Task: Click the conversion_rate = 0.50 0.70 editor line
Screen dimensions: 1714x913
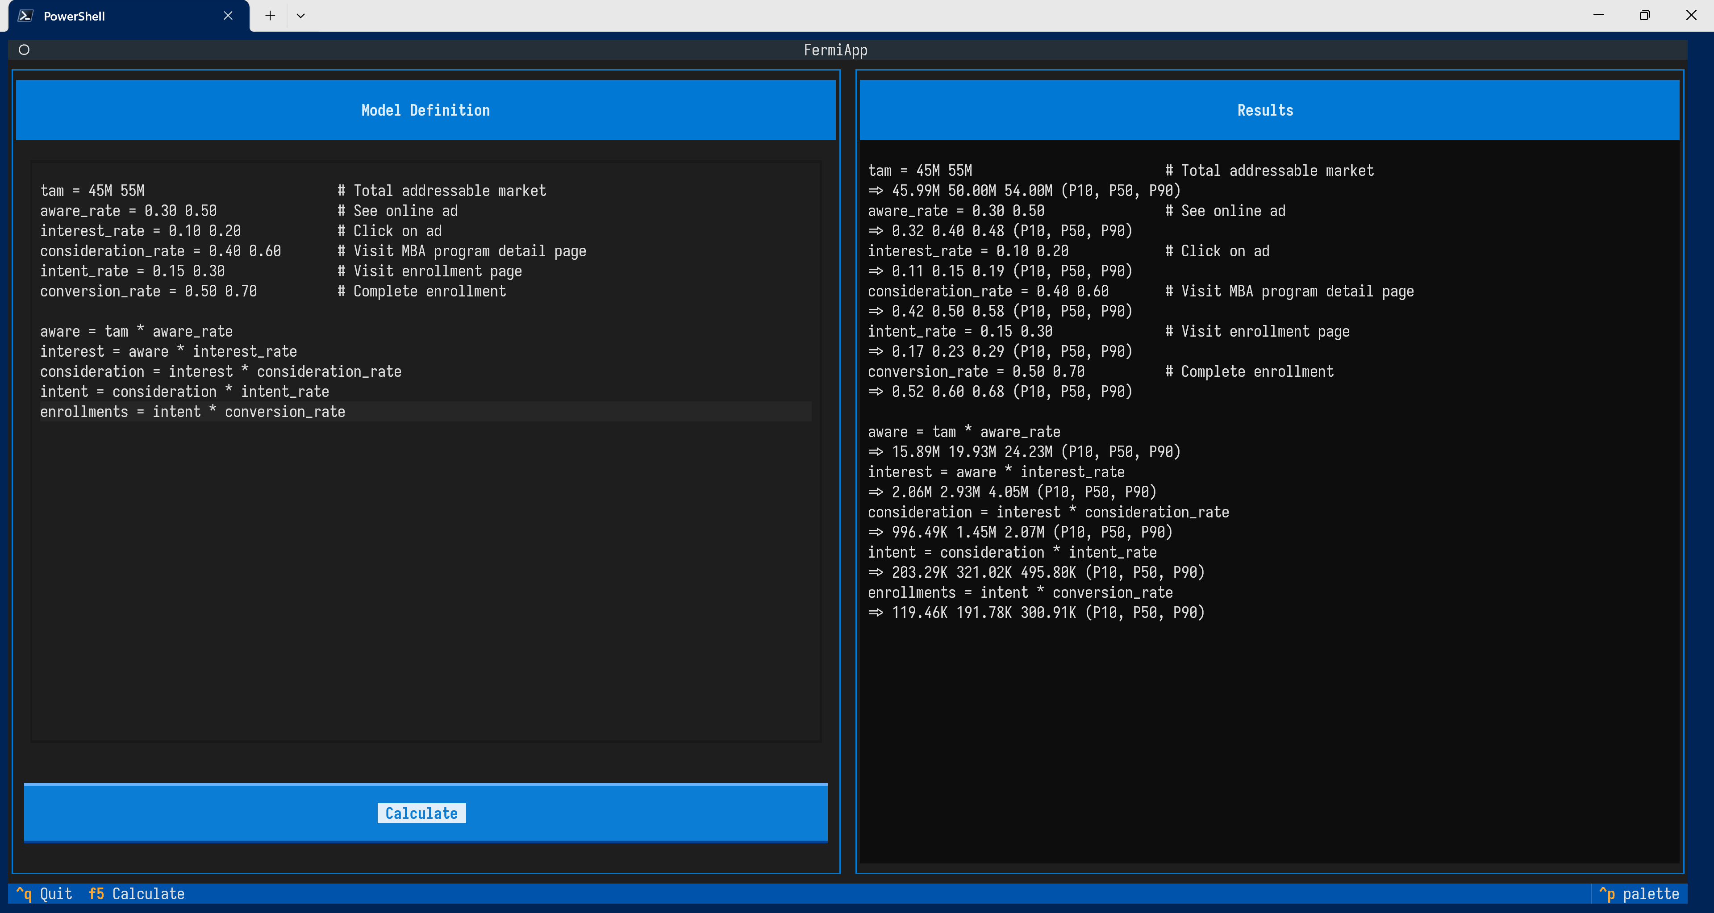Action: 148,292
